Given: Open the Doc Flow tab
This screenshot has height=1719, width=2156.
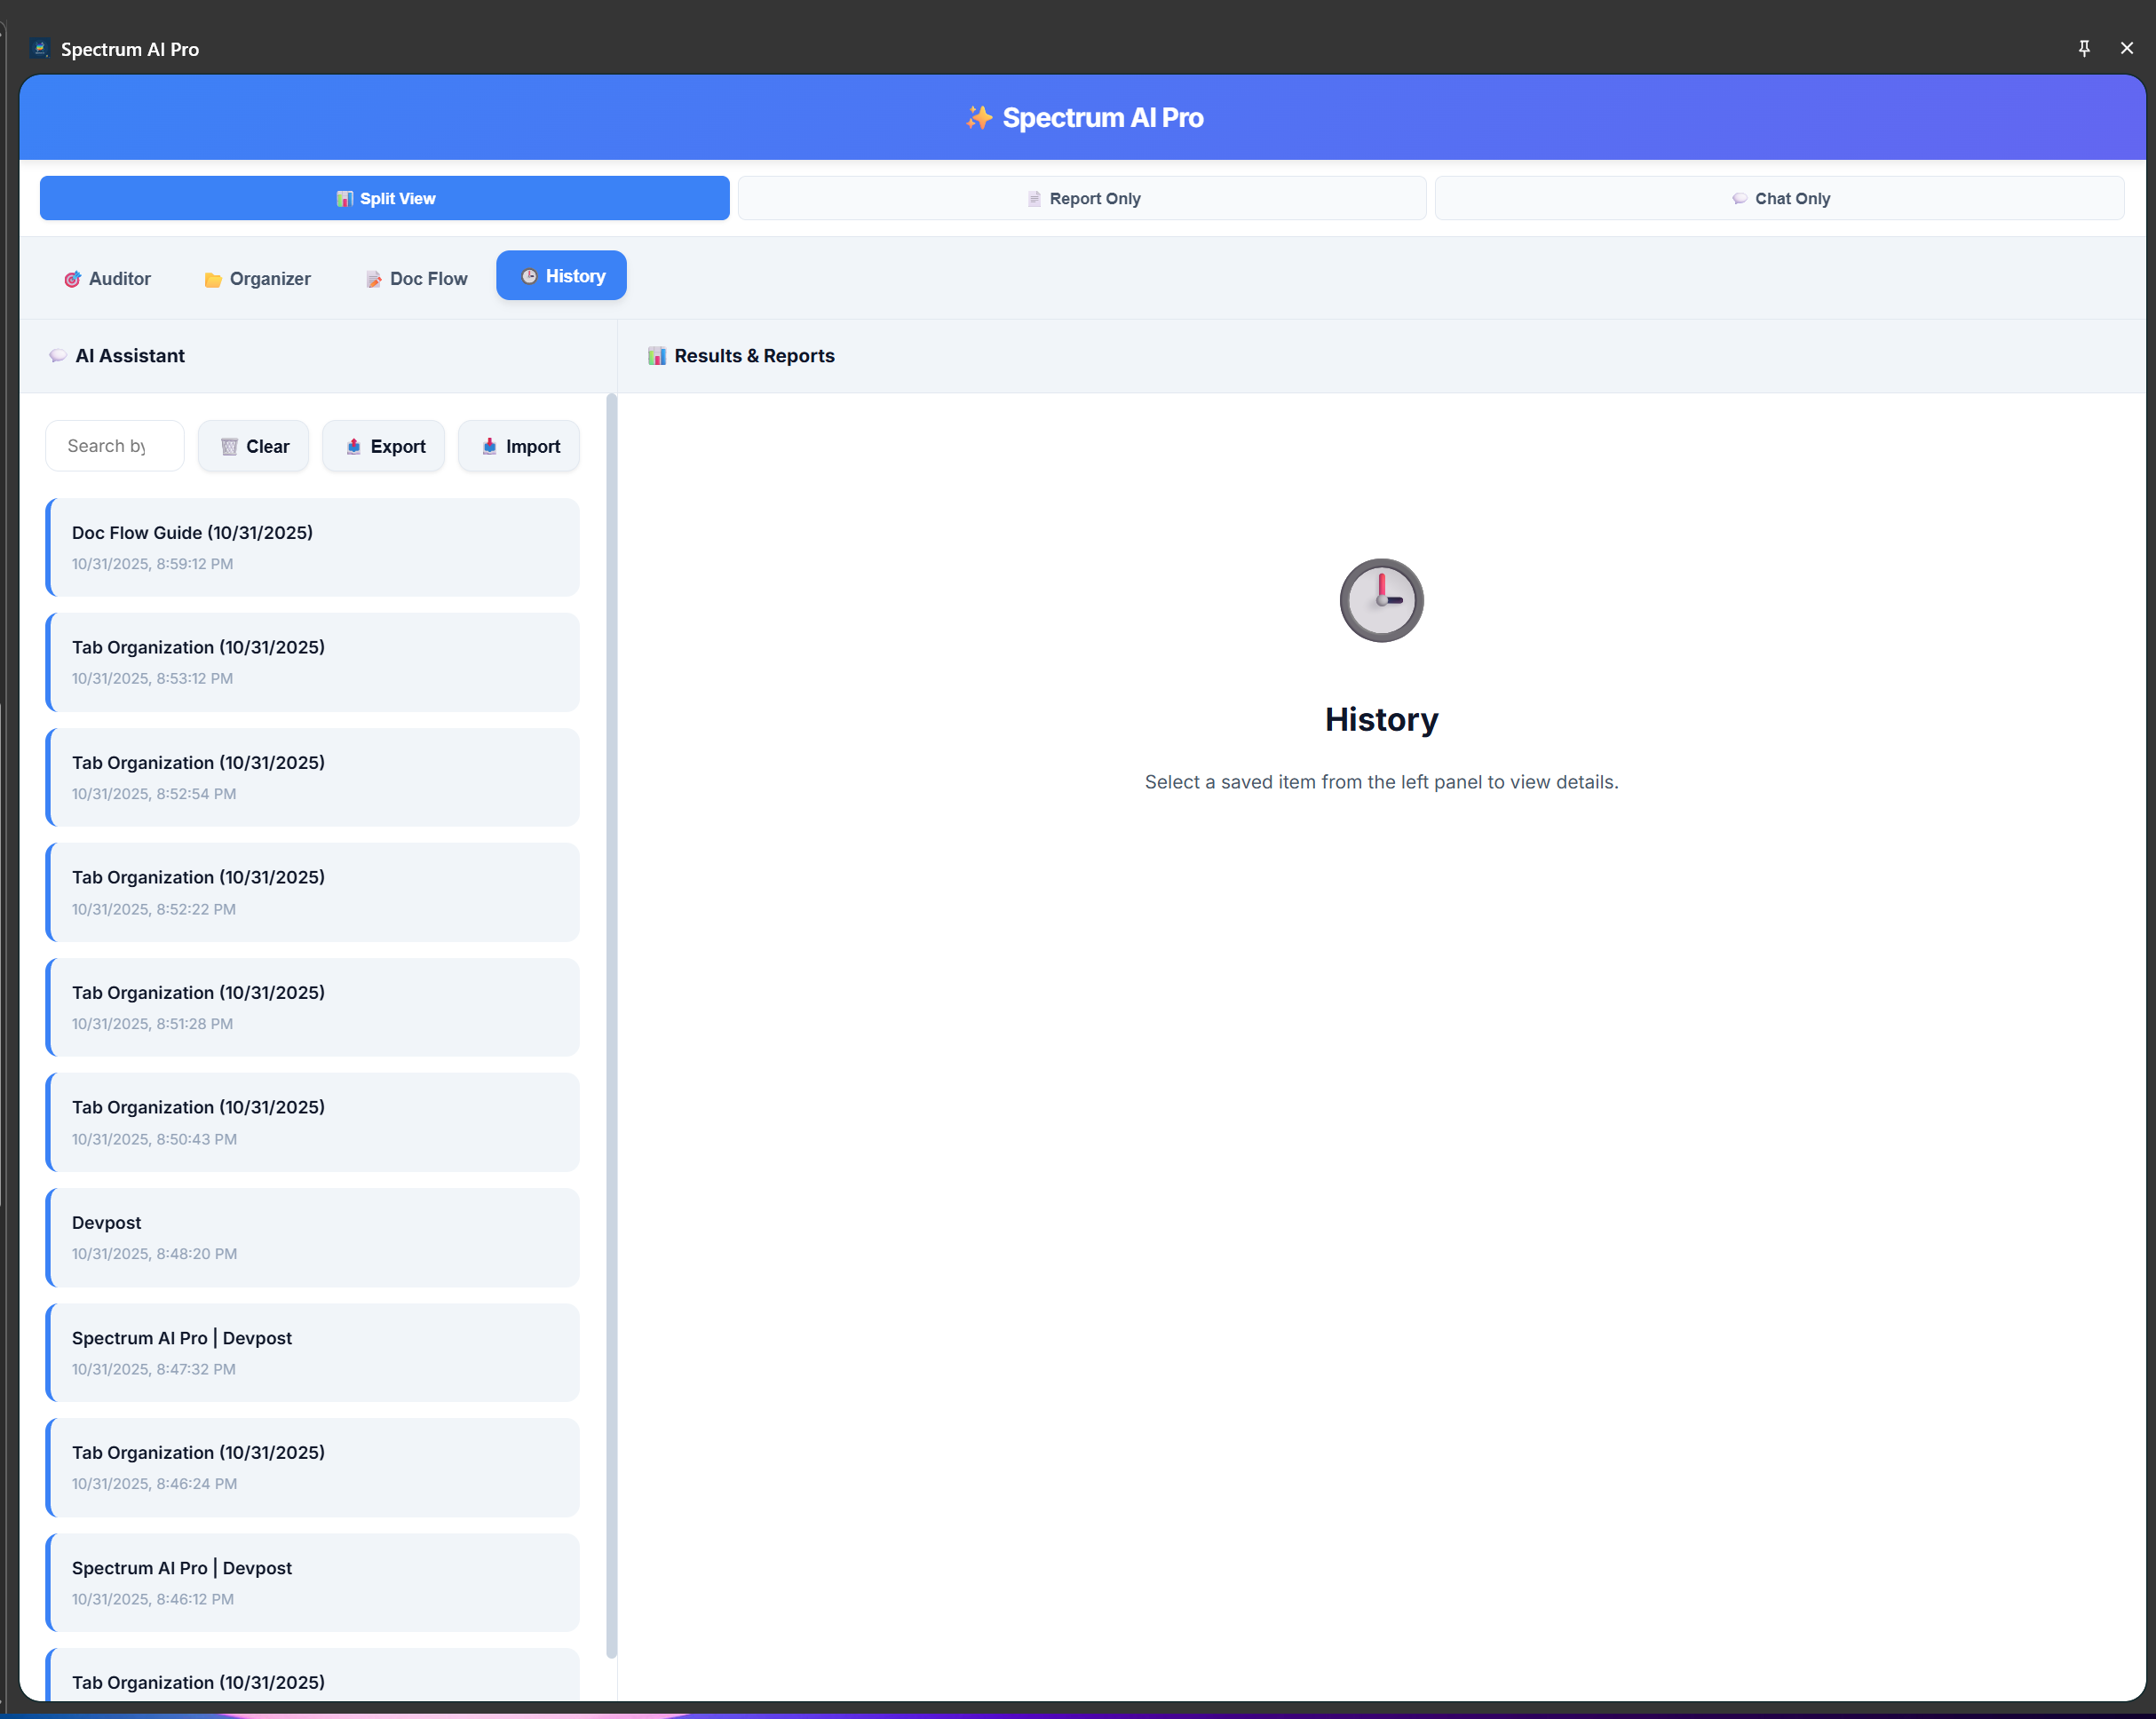Looking at the screenshot, I should click(416, 279).
